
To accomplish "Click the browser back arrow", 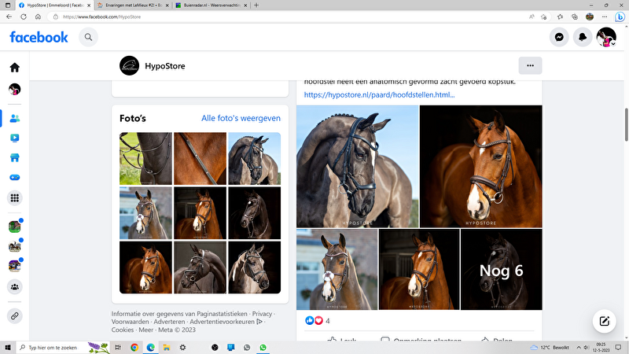I will click(x=9, y=17).
